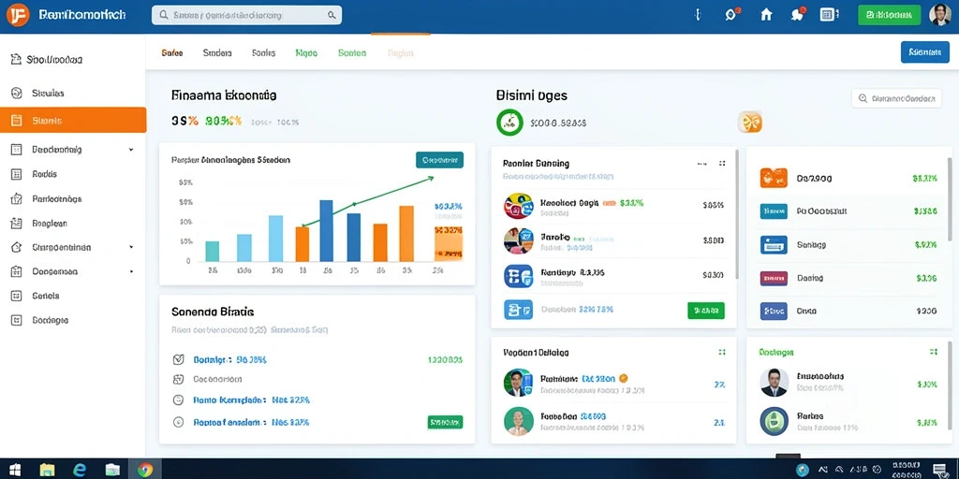Select the first orange tab in the top tab row
The height and width of the screenshot is (479, 959).
click(x=172, y=53)
